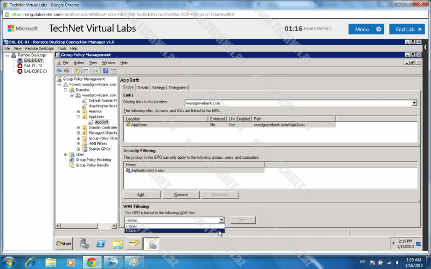
Task: Select BAL-CLI-01 disconnected server icon
Action: pos(20,66)
